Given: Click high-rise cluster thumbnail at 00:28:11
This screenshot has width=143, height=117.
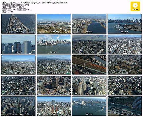Looking at the screenshot, I should [89, 86].
